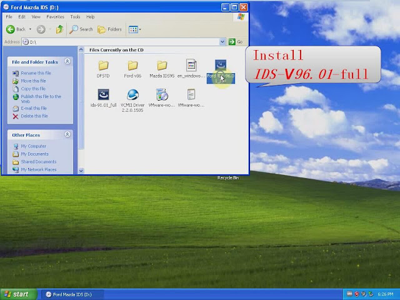This screenshot has width=400, height=300.
Task: Select the VCMII Driver 2.2.0.1505 icon
Action: pos(132,94)
